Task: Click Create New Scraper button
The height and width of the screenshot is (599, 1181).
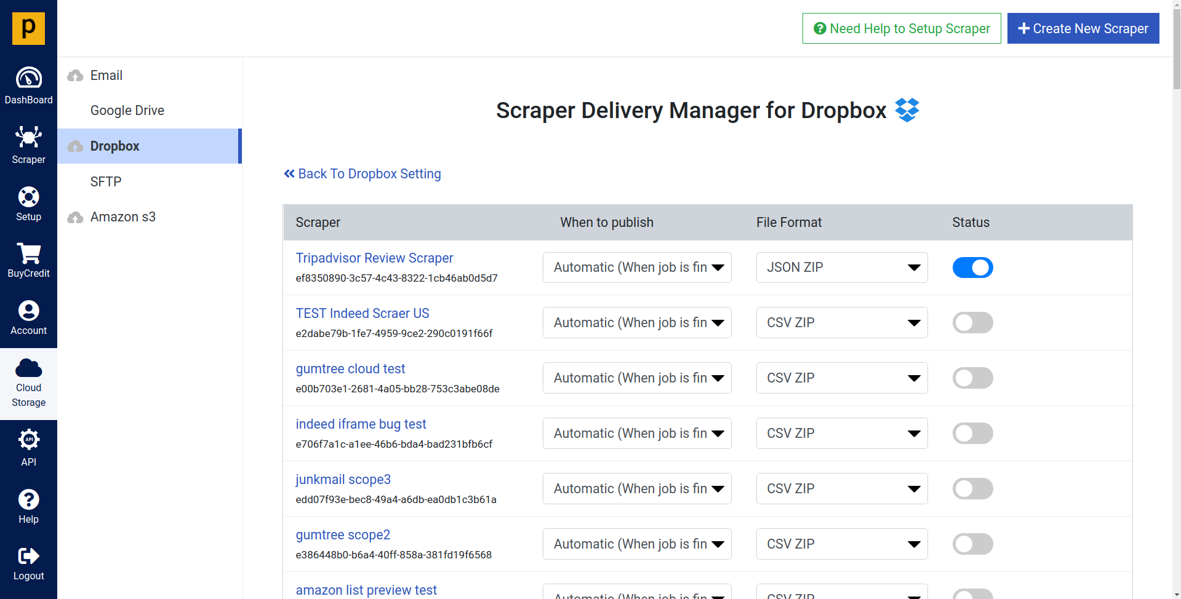Action: pos(1083,28)
